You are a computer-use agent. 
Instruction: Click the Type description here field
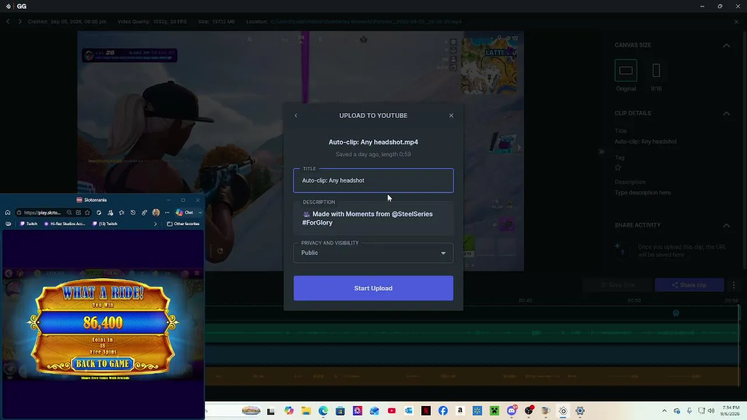pyautogui.click(x=643, y=192)
